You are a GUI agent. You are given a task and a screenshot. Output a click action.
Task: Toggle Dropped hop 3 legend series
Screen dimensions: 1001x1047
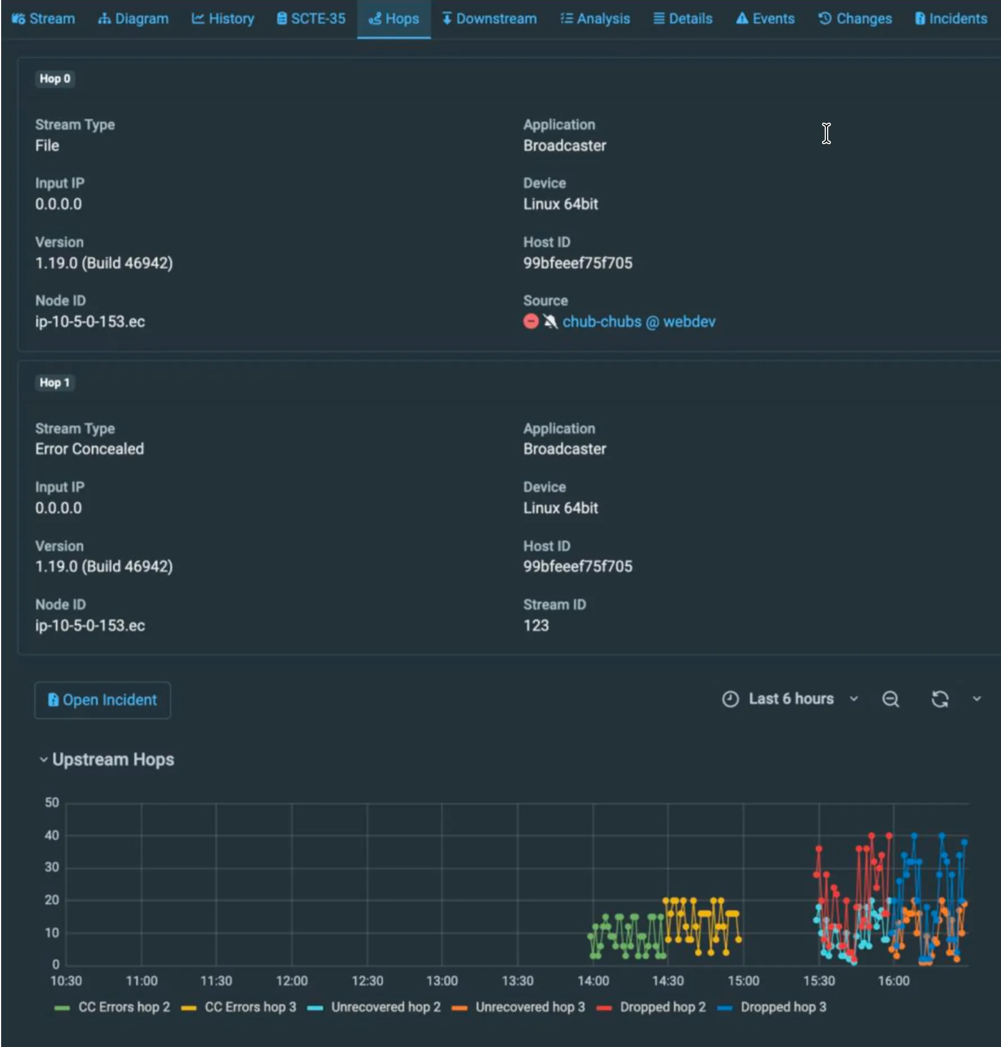[772, 1007]
